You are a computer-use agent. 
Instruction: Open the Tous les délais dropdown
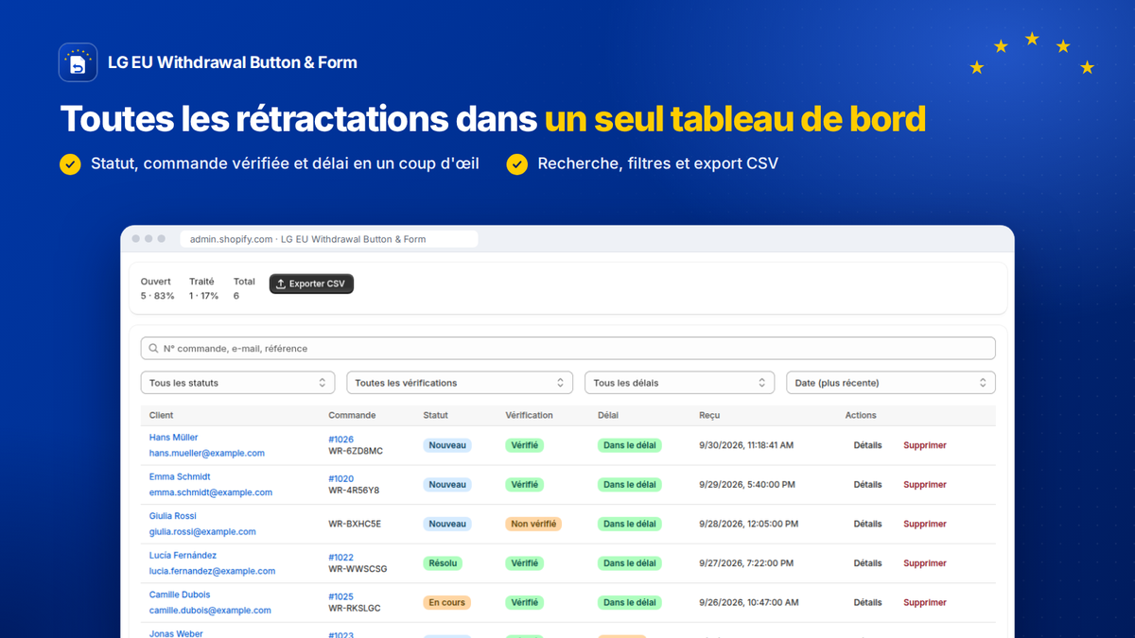680,383
